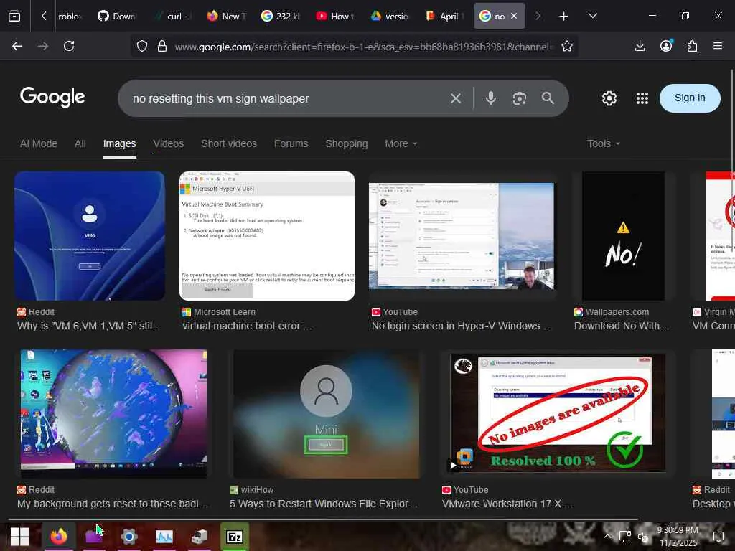Open 7-Zip from the taskbar

(235, 537)
